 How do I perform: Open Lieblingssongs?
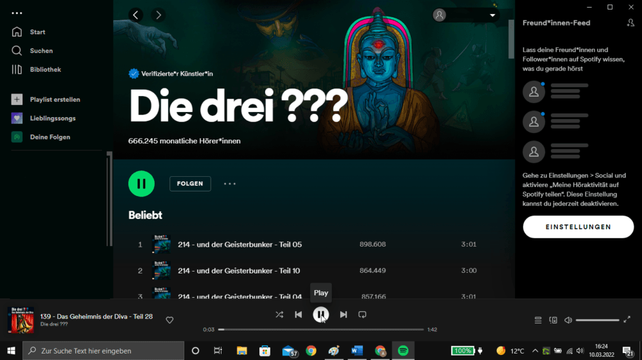(53, 118)
